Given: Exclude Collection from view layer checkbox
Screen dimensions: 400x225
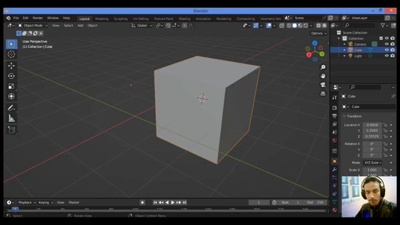Looking at the screenshot, I should pyautogui.click(x=381, y=38).
